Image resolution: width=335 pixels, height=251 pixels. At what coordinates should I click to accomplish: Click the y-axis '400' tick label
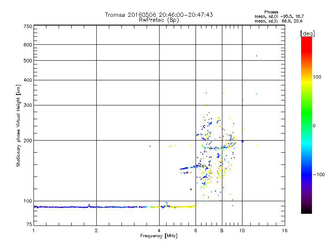coord(28,80)
